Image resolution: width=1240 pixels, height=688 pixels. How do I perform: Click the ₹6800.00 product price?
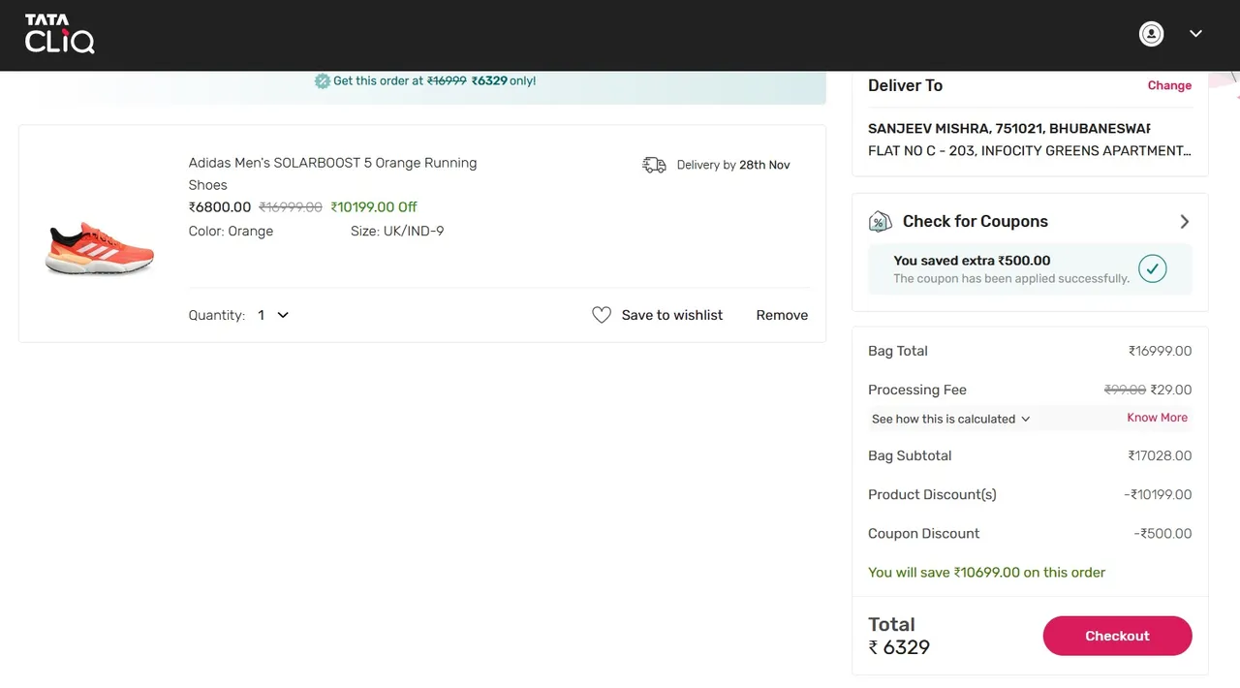220,207
